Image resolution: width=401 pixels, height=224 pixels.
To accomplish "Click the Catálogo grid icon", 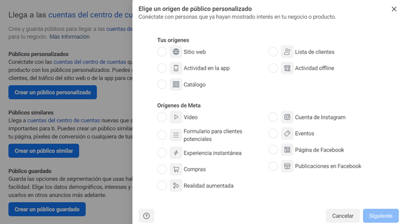I will 176,84.
